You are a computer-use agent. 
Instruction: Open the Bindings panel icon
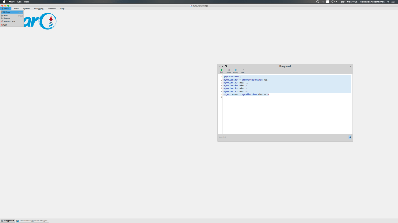tap(236, 70)
